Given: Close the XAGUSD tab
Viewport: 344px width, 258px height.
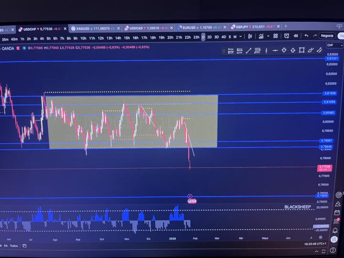Looking at the screenshot, I should tap(118, 28).
